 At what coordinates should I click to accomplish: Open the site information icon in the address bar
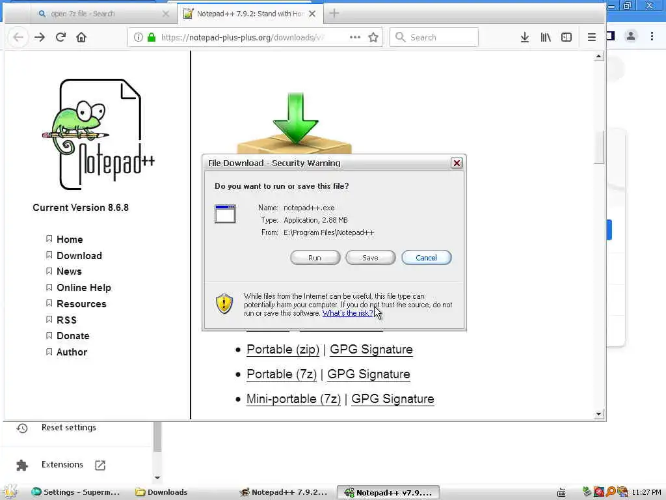[x=138, y=37]
